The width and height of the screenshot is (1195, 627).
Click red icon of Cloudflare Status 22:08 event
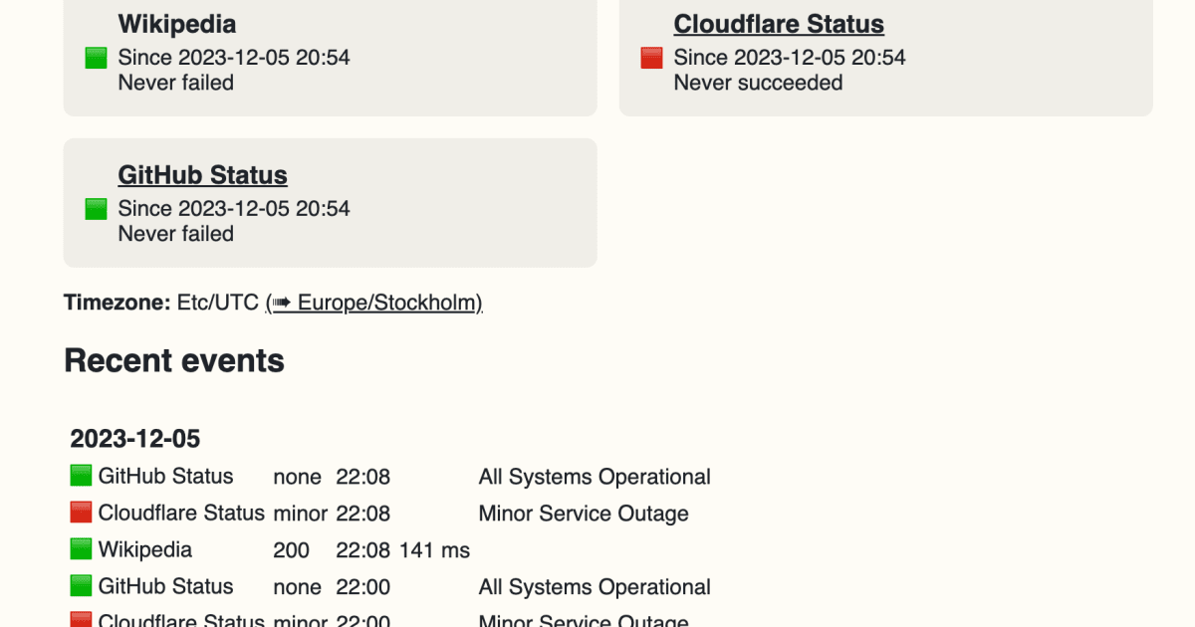coord(81,513)
